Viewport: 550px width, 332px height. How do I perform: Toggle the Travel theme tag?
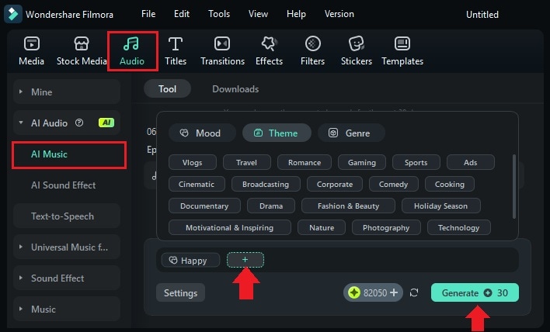[246, 162]
